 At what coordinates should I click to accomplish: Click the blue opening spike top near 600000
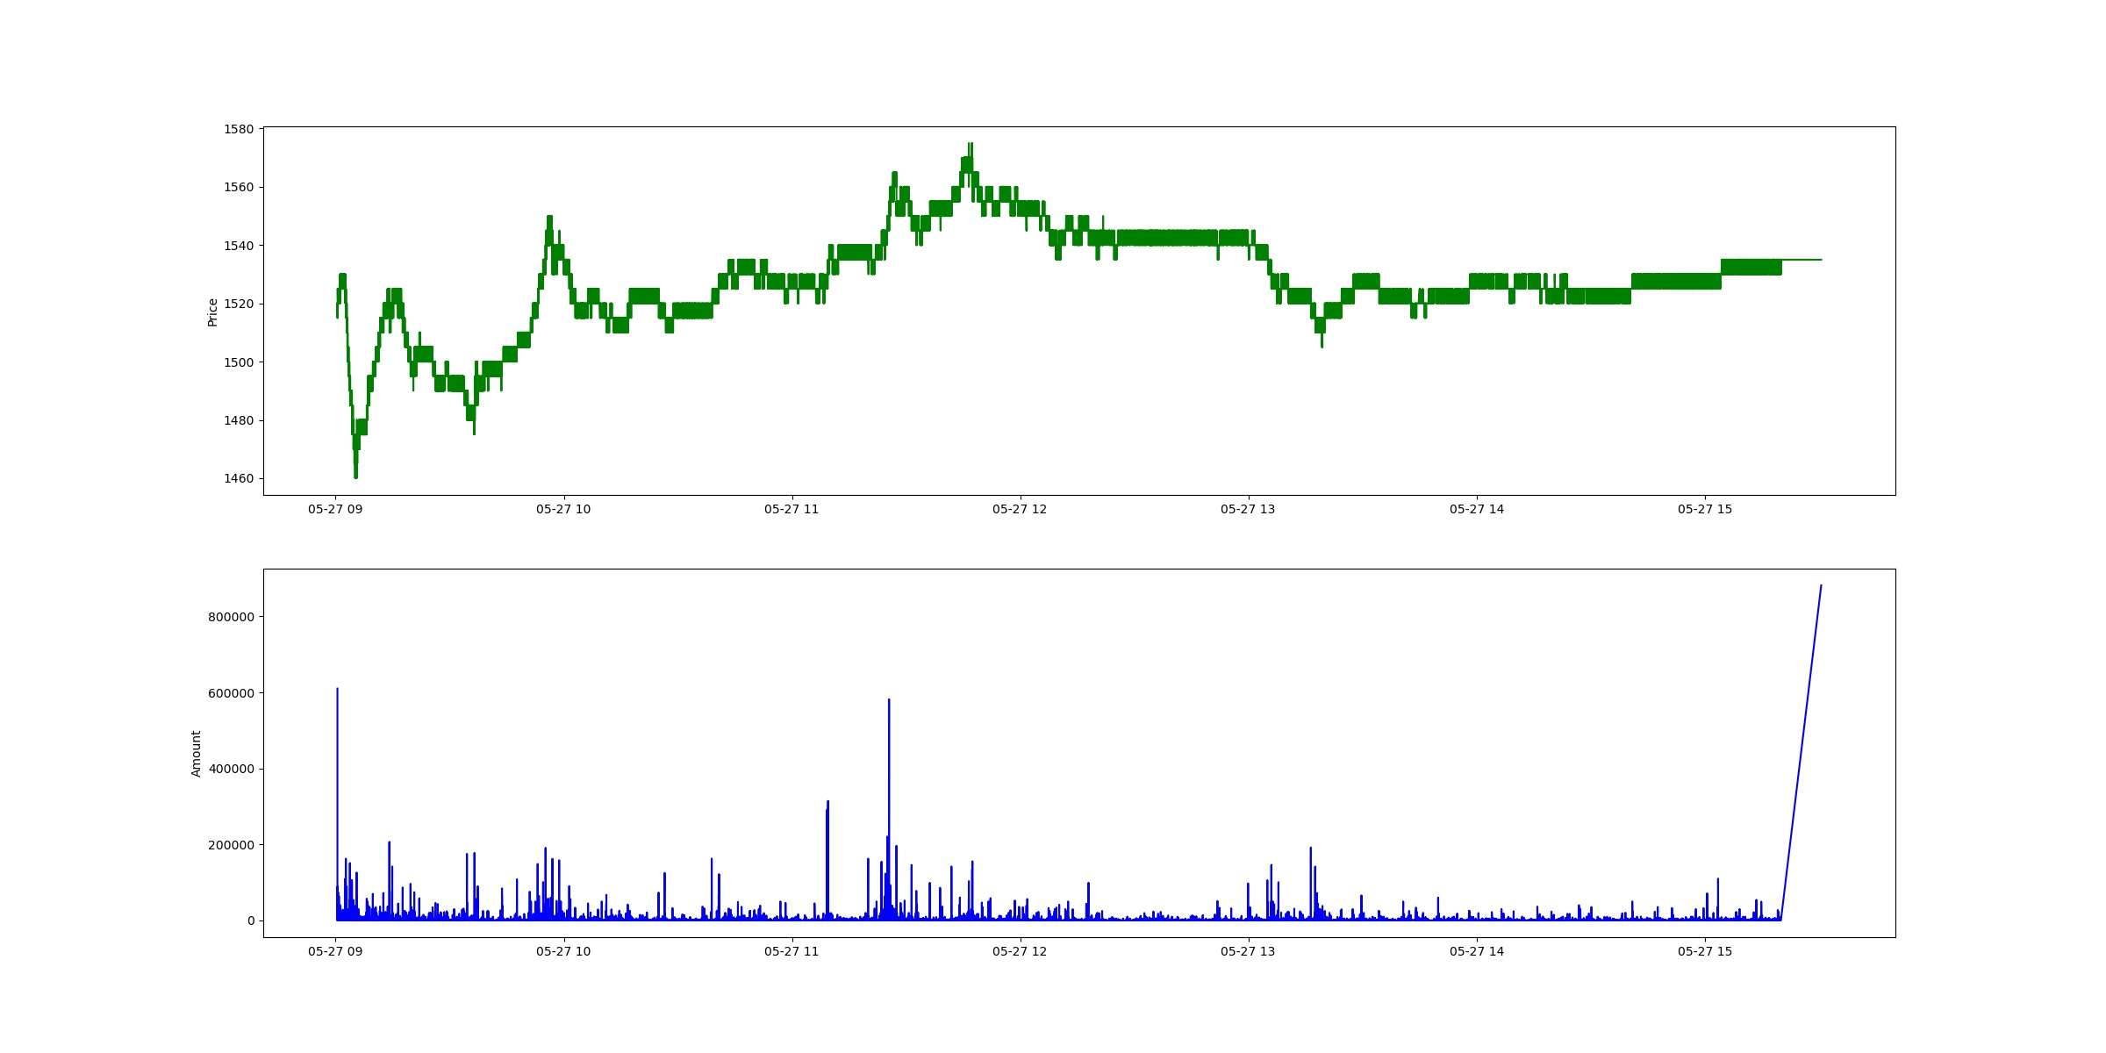point(337,690)
